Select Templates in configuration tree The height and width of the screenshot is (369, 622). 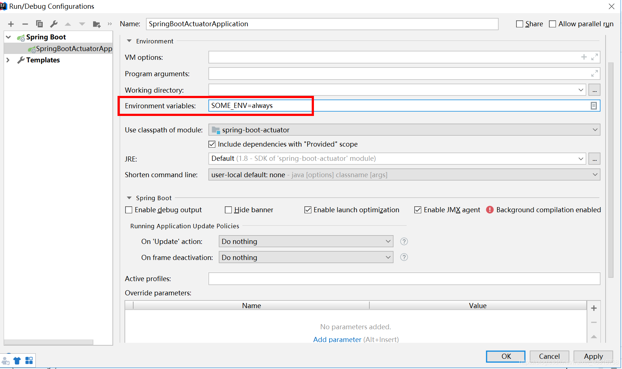43,60
